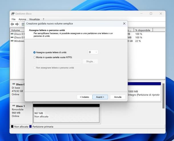Open the Visualizza menu

(34, 19)
